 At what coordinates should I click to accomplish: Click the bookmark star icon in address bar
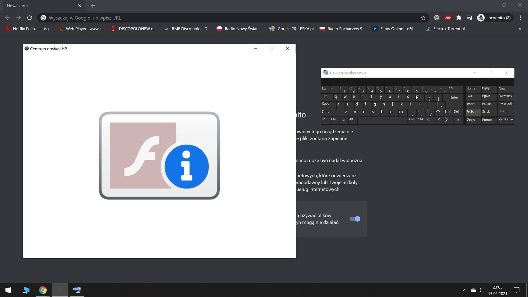pos(423,18)
